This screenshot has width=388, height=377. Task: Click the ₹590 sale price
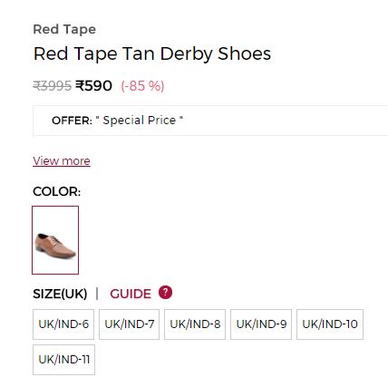pyautogui.click(x=93, y=86)
